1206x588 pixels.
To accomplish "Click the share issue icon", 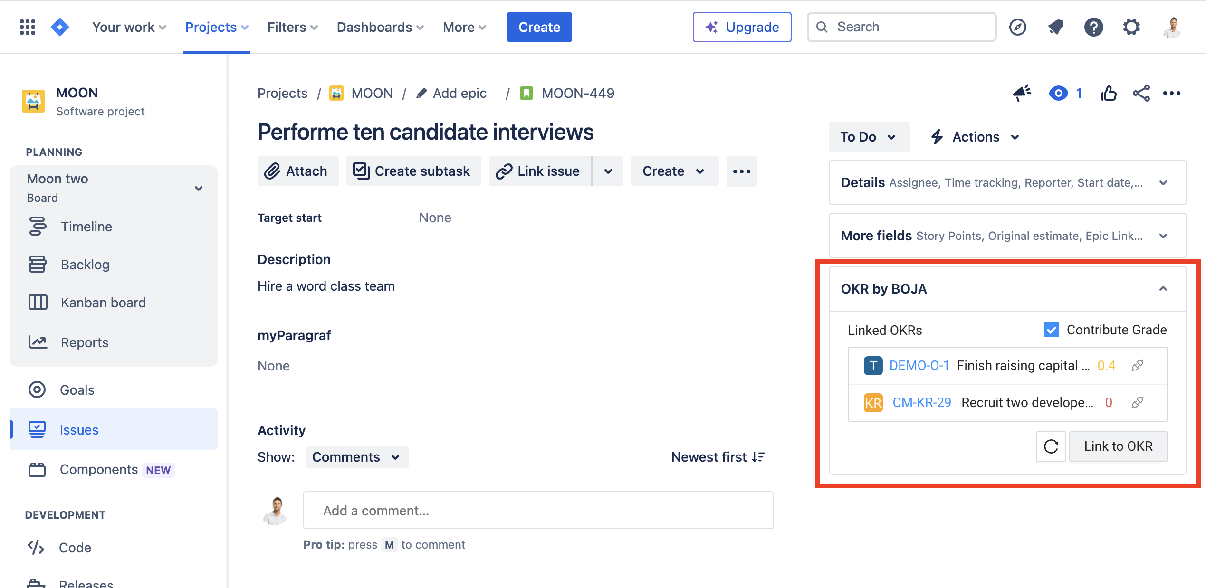I will point(1141,93).
